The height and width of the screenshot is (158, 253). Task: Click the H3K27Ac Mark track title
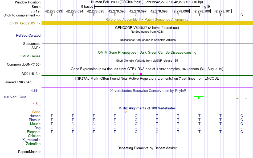[147, 79]
